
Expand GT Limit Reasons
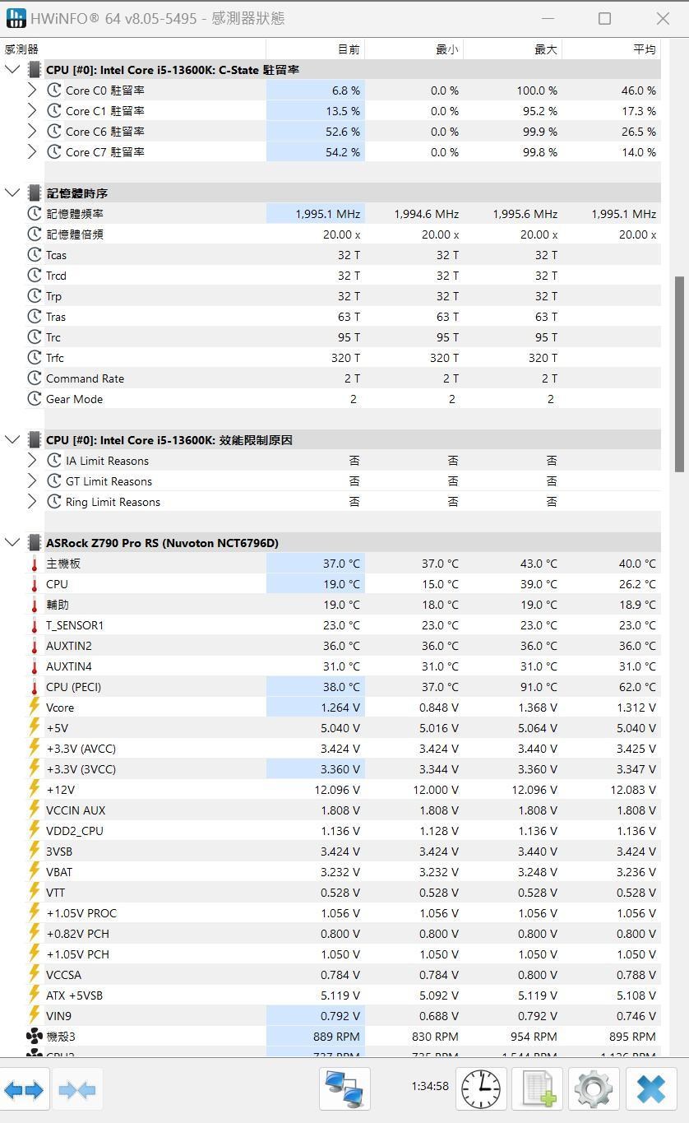(x=33, y=480)
